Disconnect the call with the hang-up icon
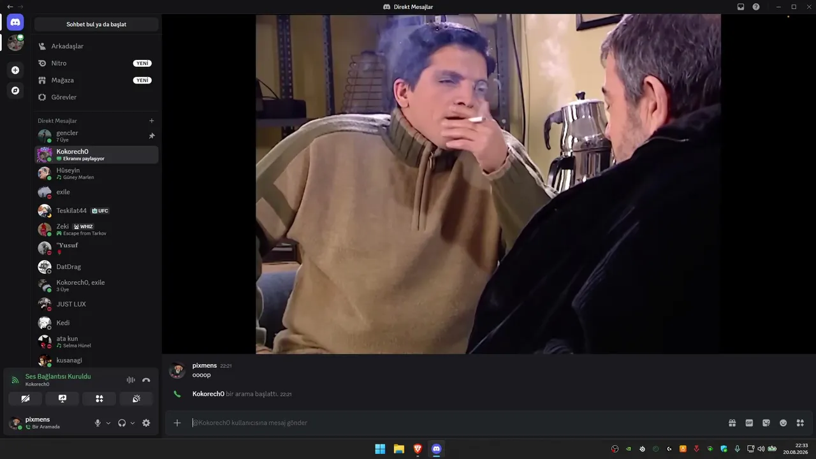 pos(146,380)
